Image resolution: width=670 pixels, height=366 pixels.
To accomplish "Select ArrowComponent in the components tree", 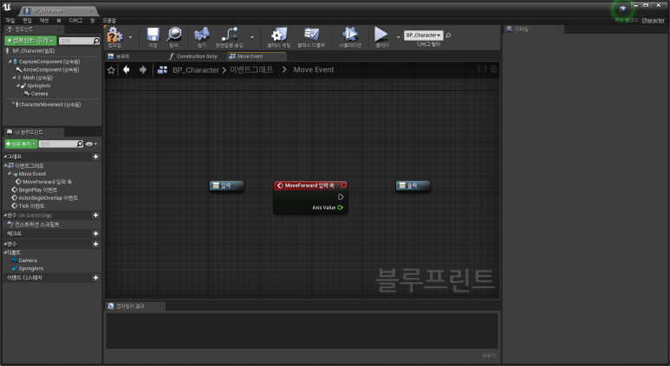I will coord(51,69).
